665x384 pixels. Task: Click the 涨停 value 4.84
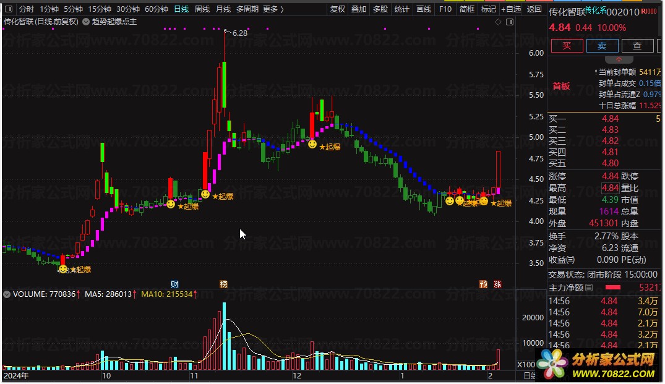[610, 176]
